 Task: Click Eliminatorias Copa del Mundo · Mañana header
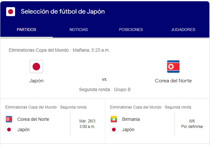59,50
